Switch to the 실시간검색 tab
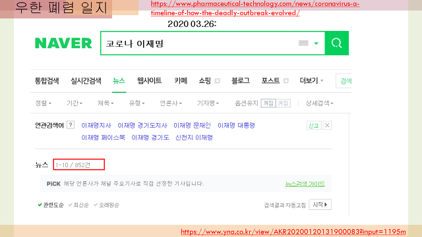This screenshot has height=237, width=422. coord(86,80)
